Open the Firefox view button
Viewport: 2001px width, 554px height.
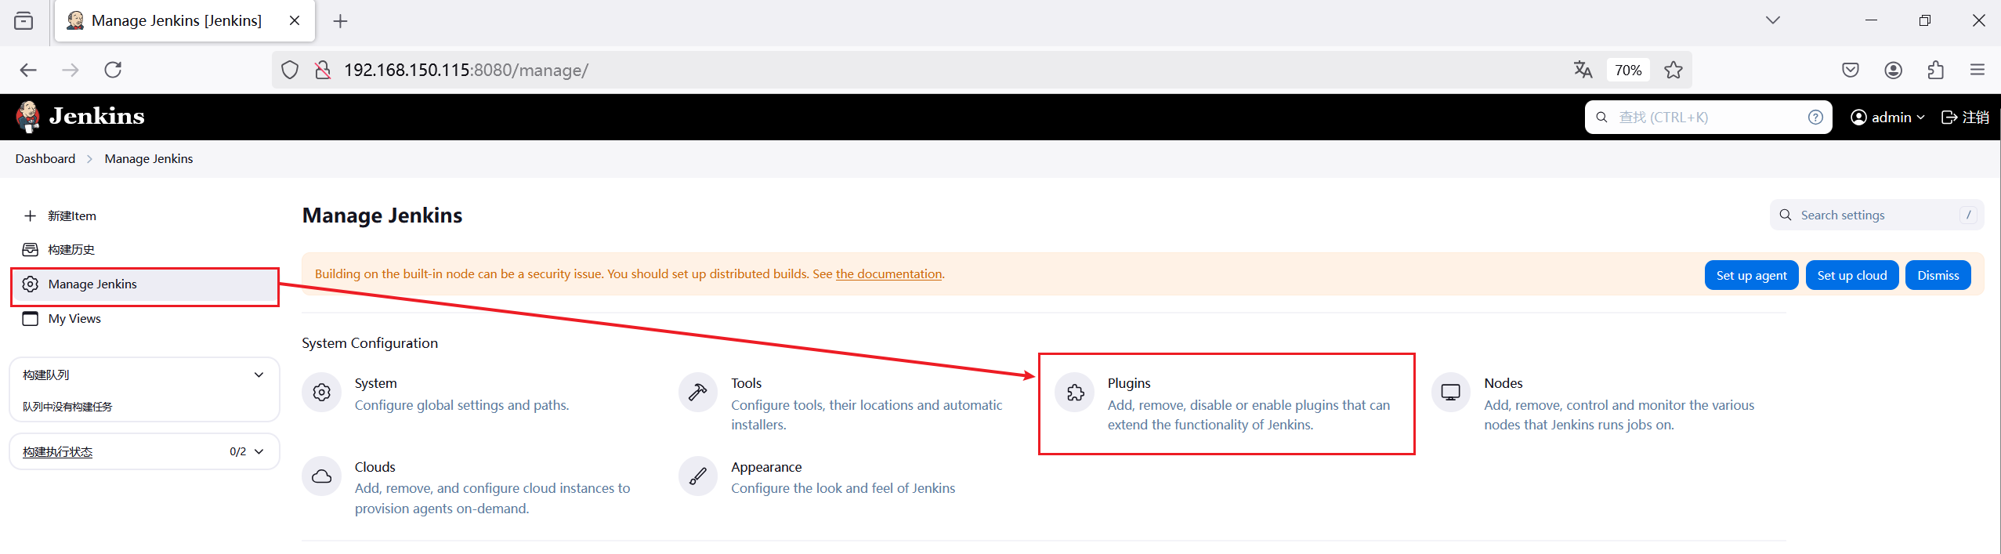[x=24, y=21]
